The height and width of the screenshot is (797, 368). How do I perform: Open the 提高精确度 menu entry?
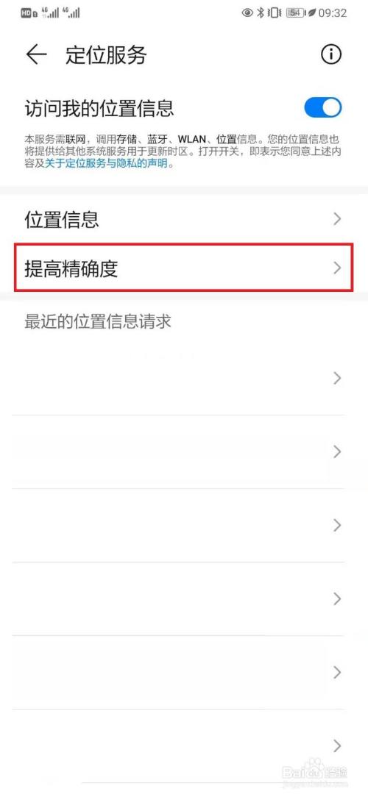pyautogui.click(x=184, y=268)
